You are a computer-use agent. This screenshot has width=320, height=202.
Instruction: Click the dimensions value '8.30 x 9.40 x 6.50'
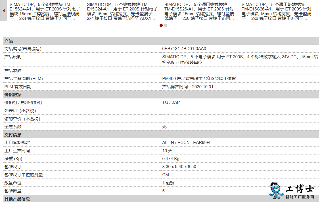(179, 167)
